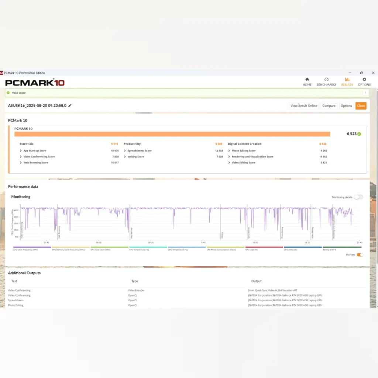This screenshot has height=378, width=378.
Task: Click the Rendering and Visualization chart marker
Action: [334, 227]
